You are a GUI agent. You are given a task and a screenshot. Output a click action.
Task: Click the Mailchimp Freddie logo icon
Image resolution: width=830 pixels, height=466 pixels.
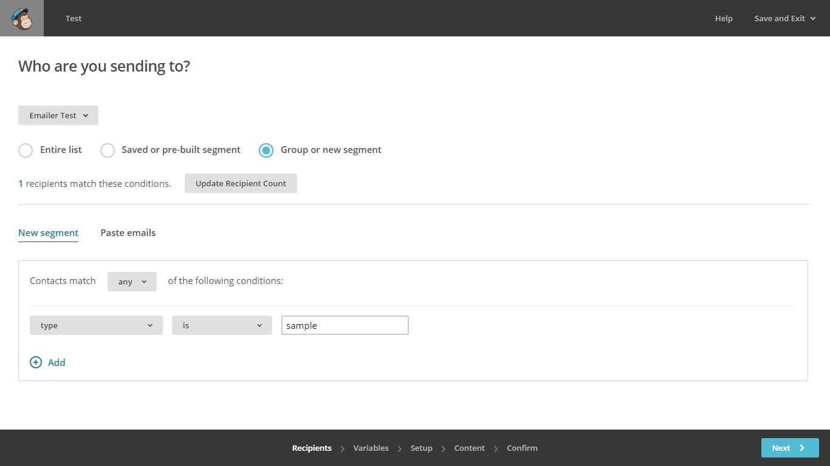(22, 18)
